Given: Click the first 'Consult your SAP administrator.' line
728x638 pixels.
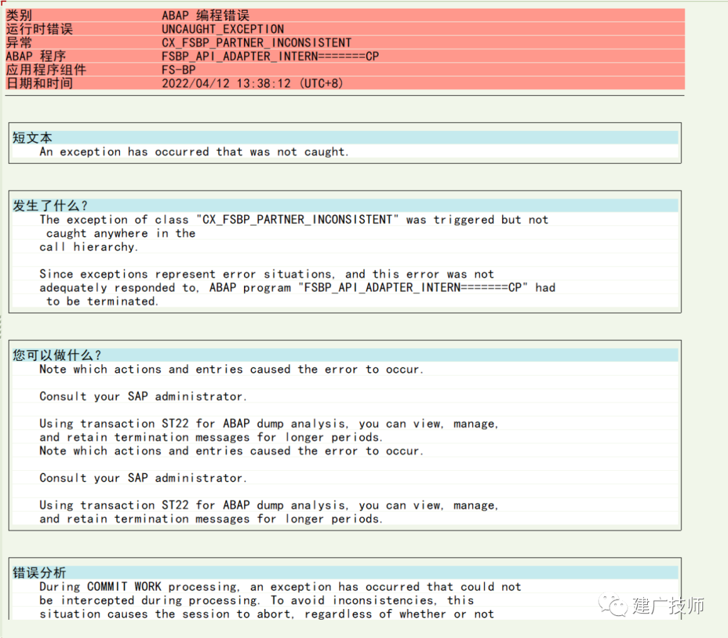Looking at the screenshot, I should (143, 397).
